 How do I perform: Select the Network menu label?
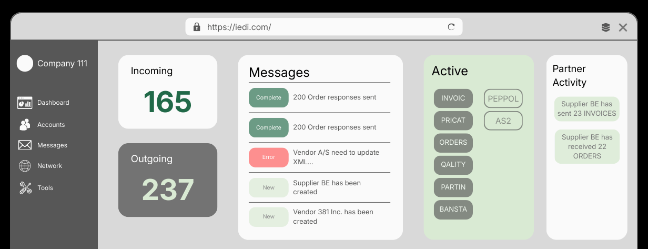pyautogui.click(x=49, y=166)
